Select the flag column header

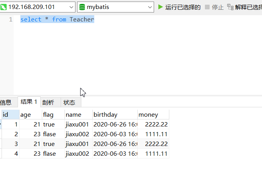(x=53, y=115)
